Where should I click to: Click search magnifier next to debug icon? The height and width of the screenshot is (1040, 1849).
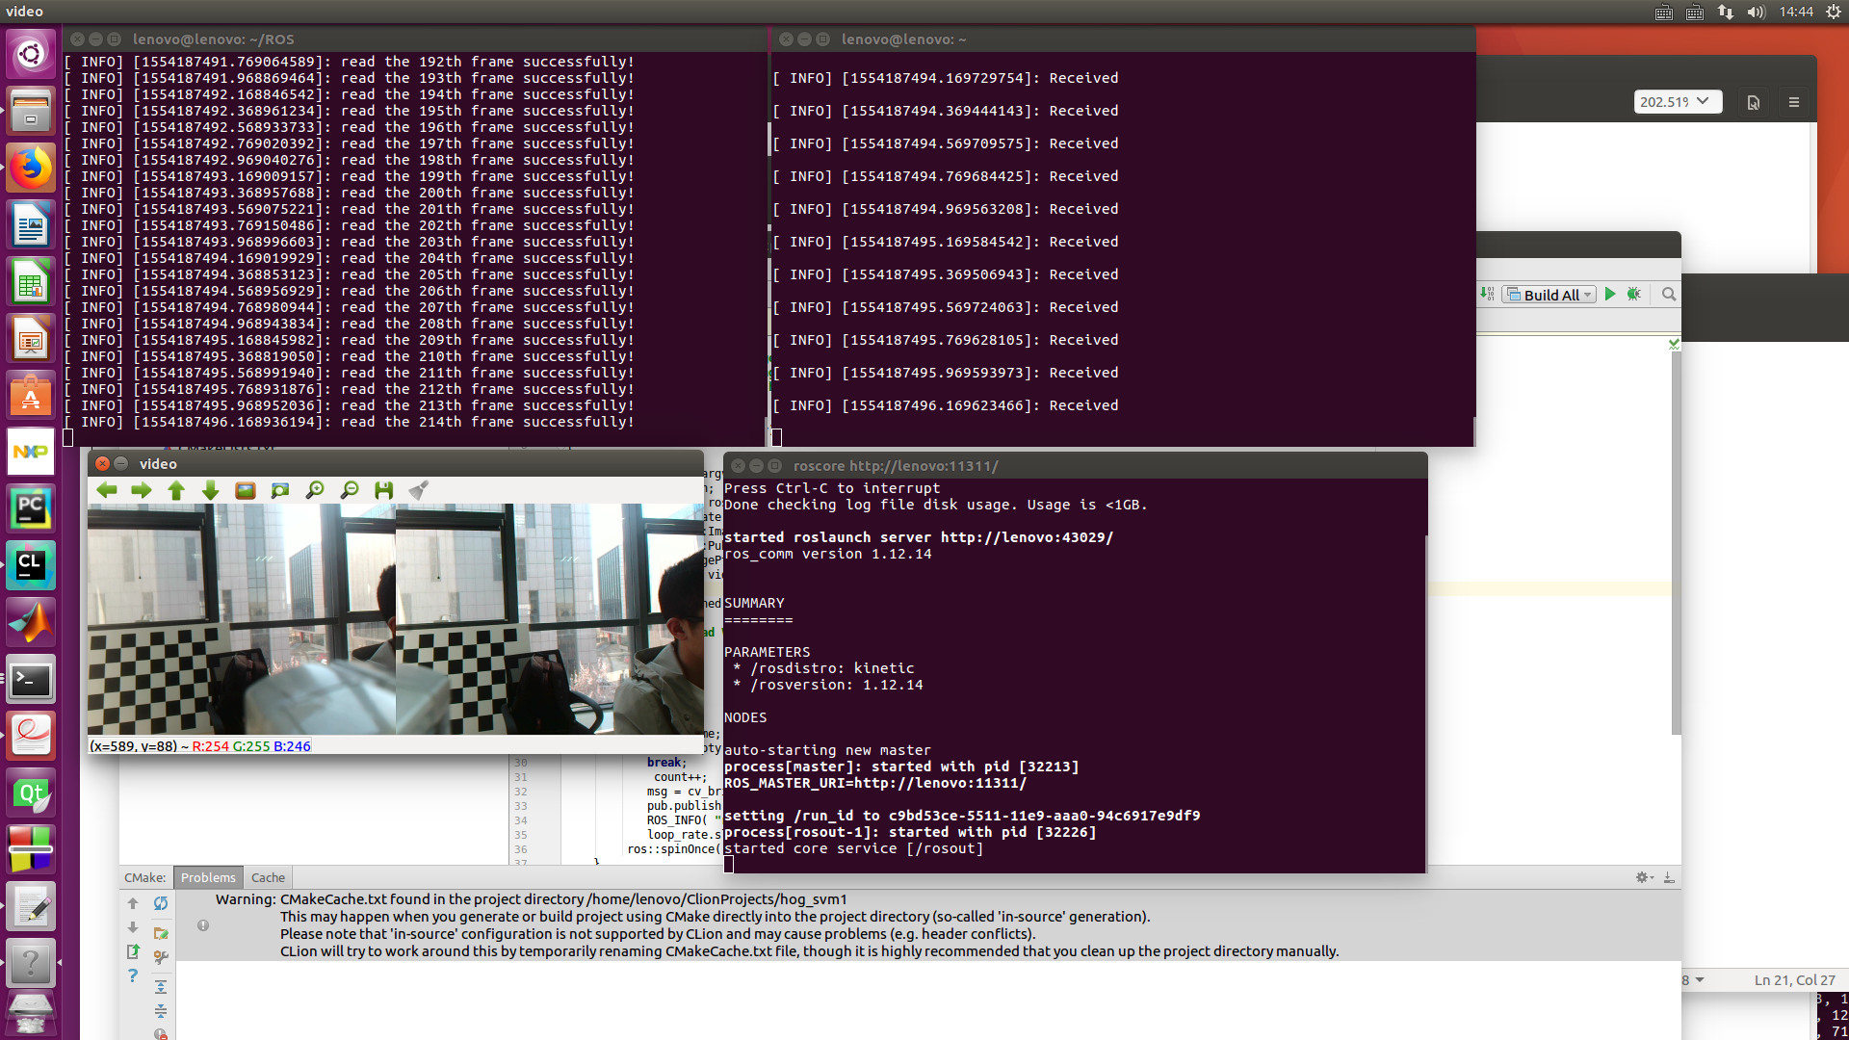point(1669,295)
